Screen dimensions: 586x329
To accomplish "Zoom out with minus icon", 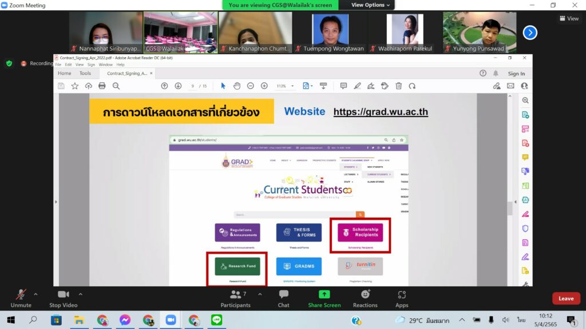I will coord(251,86).
